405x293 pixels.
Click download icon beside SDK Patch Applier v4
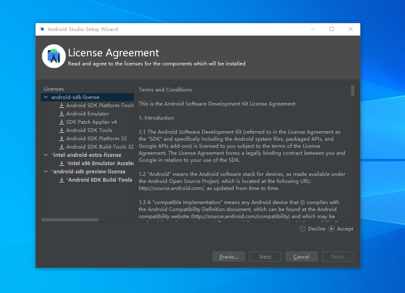[61, 122]
